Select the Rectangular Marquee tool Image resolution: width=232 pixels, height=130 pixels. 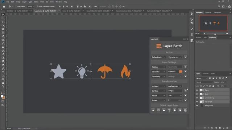click(x=3, y=18)
